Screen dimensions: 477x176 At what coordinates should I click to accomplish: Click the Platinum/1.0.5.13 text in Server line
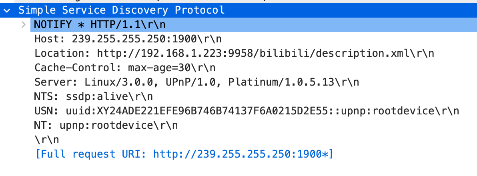(281, 82)
